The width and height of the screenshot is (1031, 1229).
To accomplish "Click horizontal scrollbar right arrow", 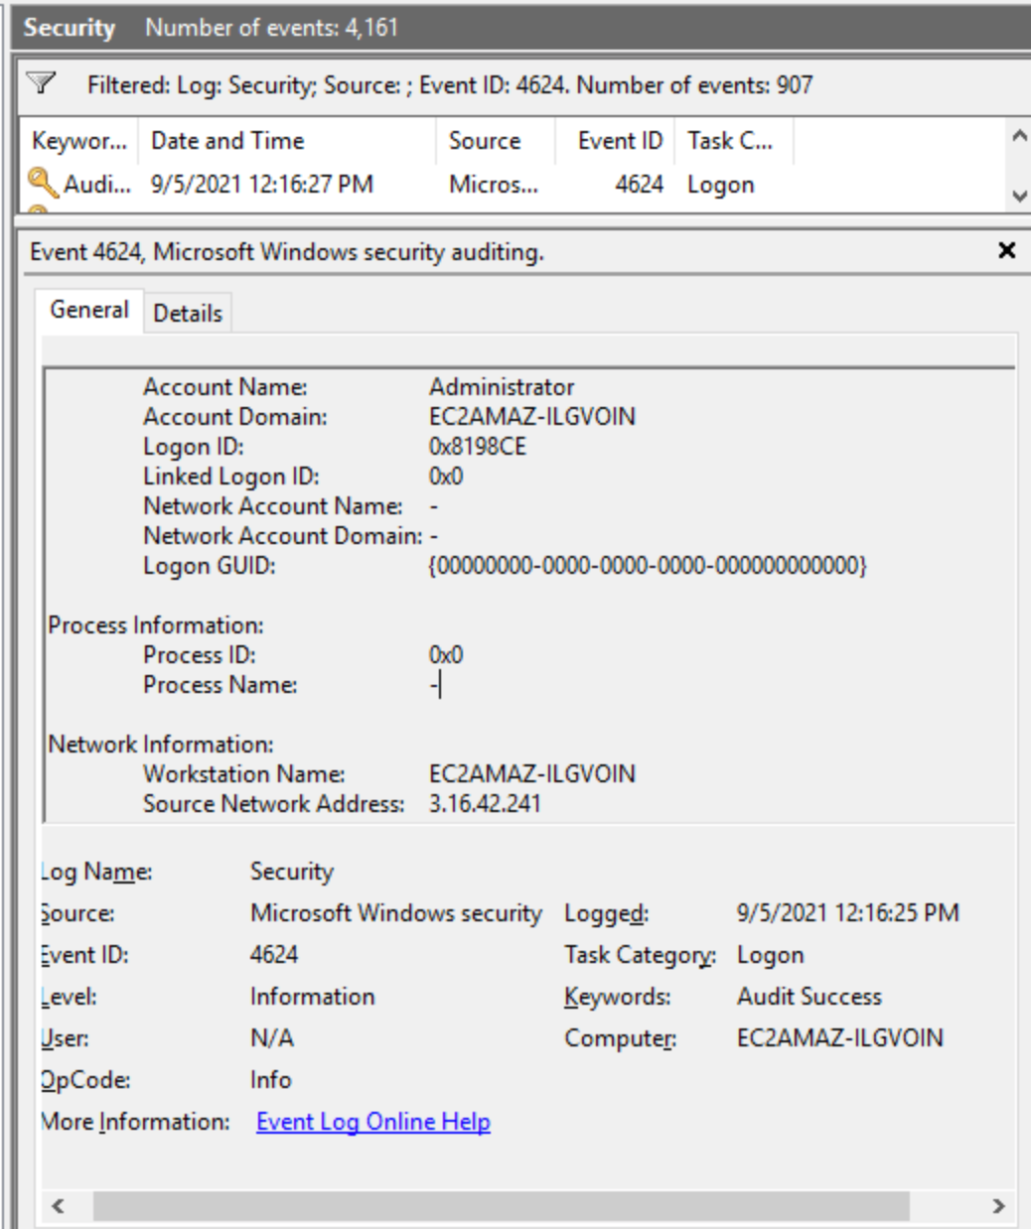I will [998, 1206].
